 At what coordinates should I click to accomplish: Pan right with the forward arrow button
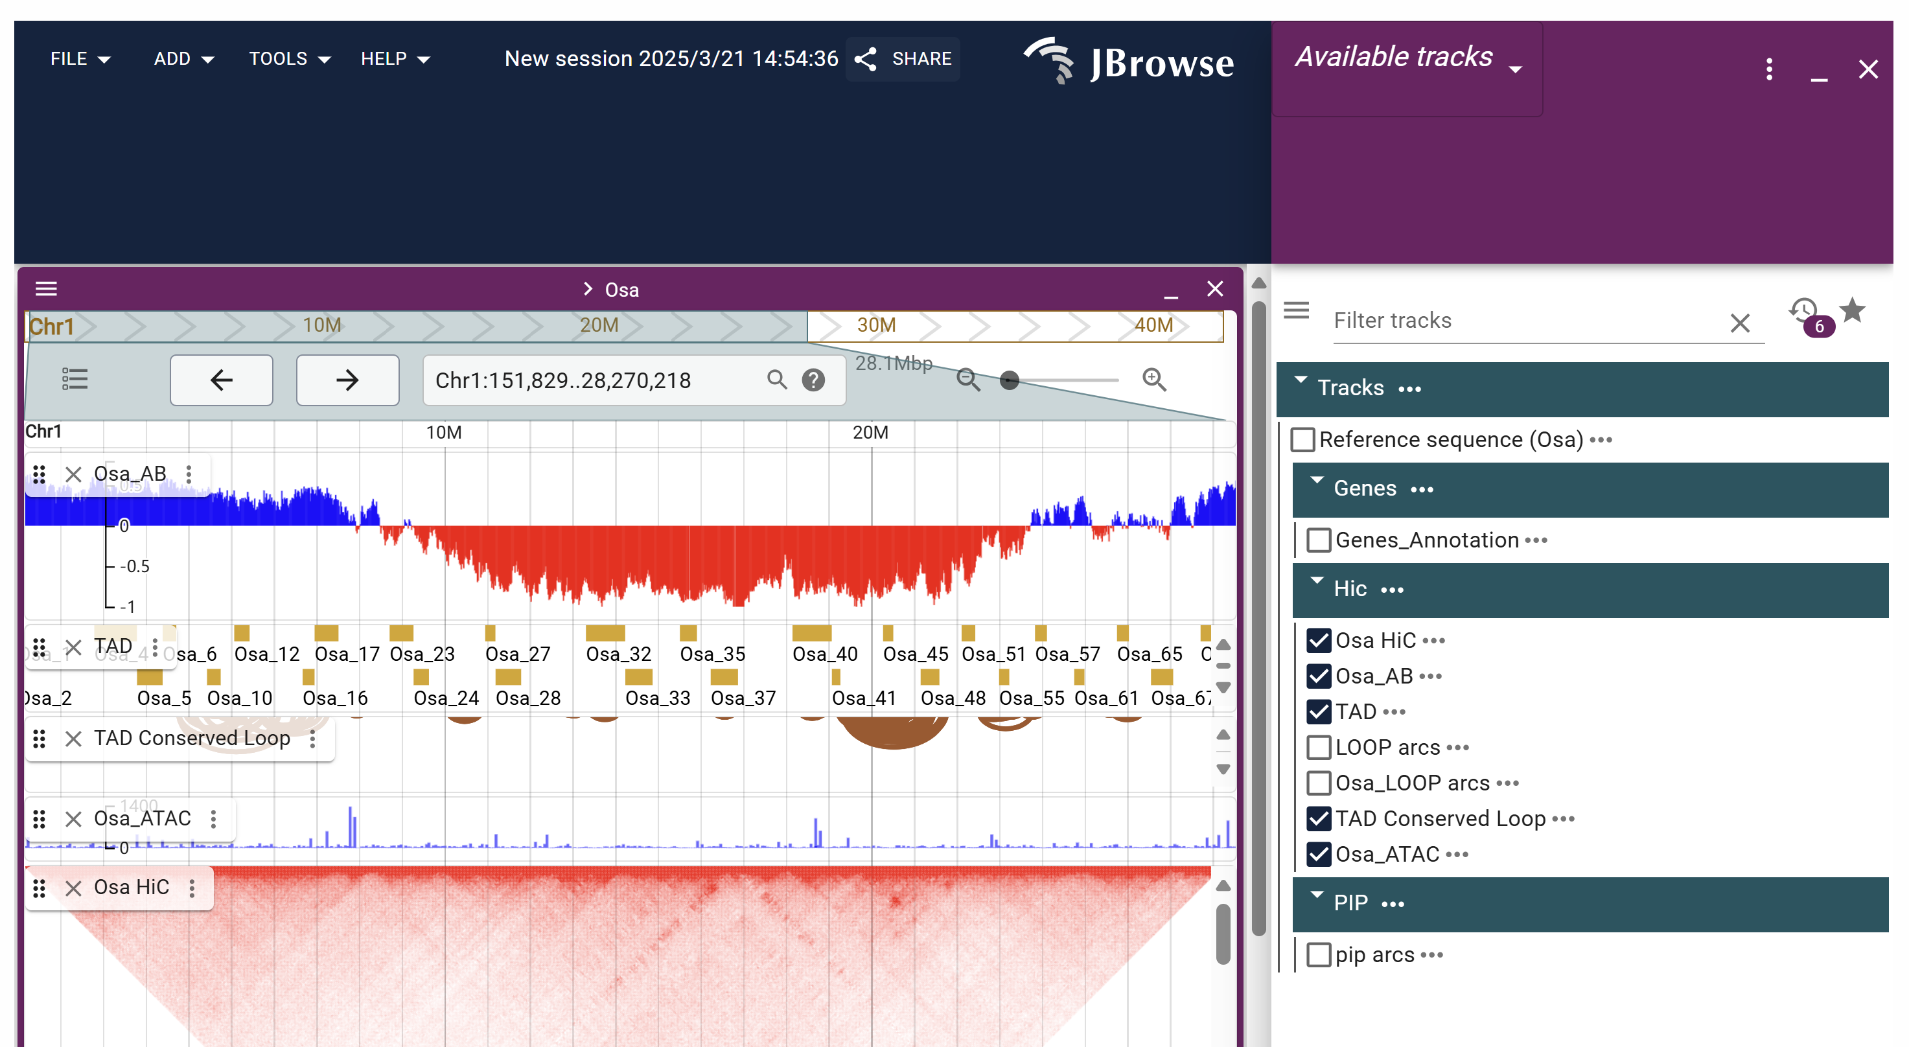click(347, 380)
